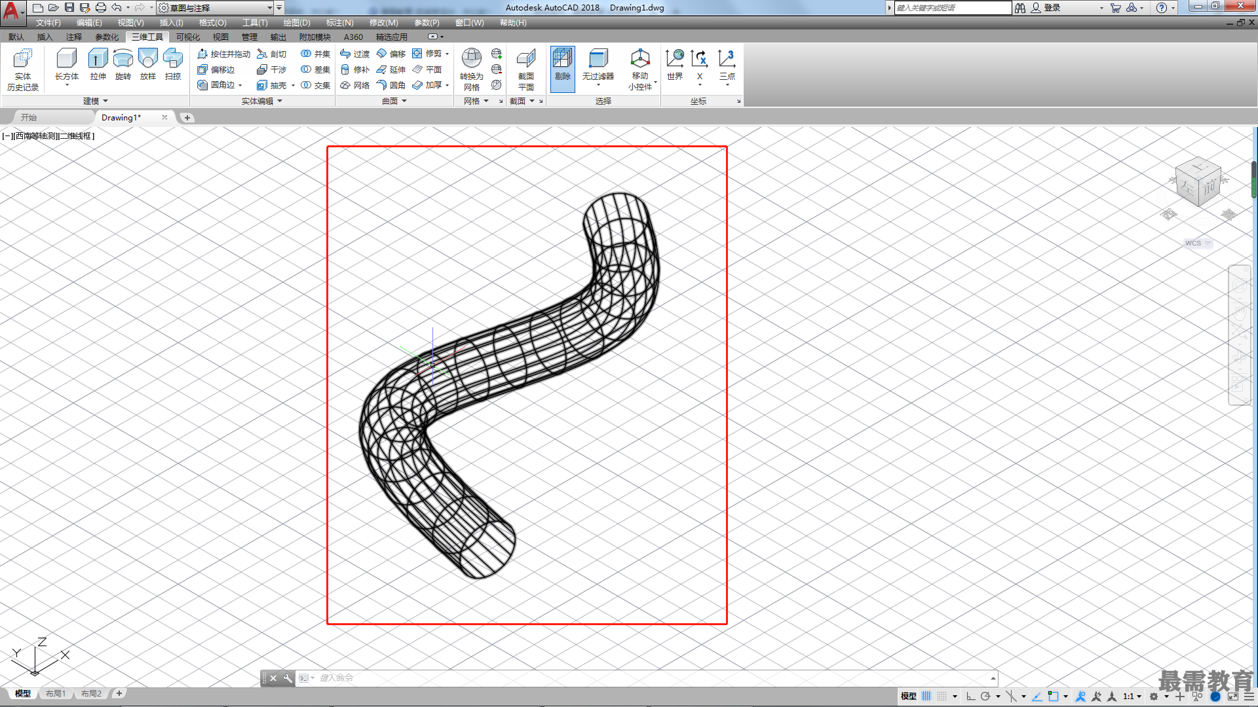Screen dimensions: 1258x707
Task: Switch to 布局1 layout tab
Action: tap(56, 694)
